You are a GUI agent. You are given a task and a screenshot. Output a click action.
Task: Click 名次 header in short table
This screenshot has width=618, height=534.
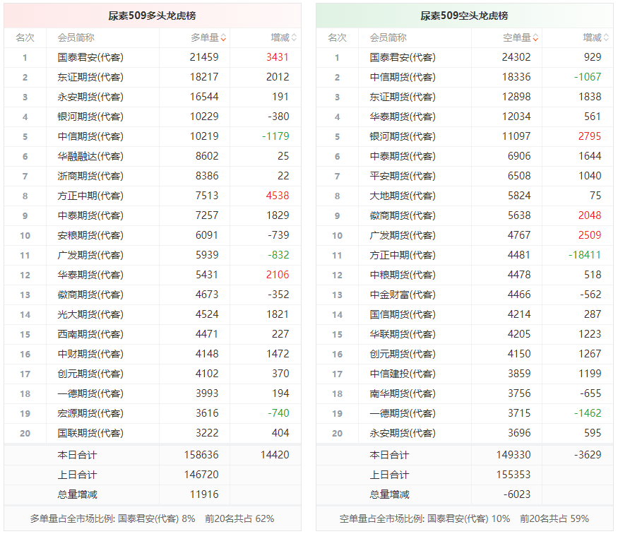[x=337, y=38]
